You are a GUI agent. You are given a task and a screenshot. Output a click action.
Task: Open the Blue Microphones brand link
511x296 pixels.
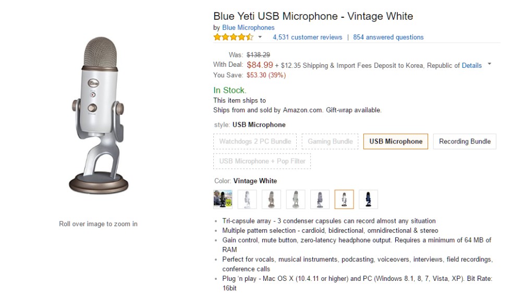[248, 27]
